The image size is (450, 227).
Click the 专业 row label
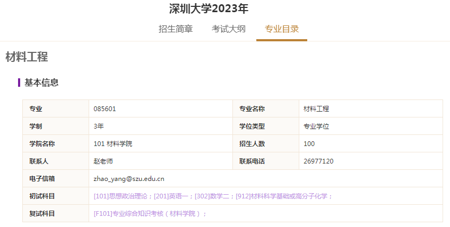[x=56, y=109]
